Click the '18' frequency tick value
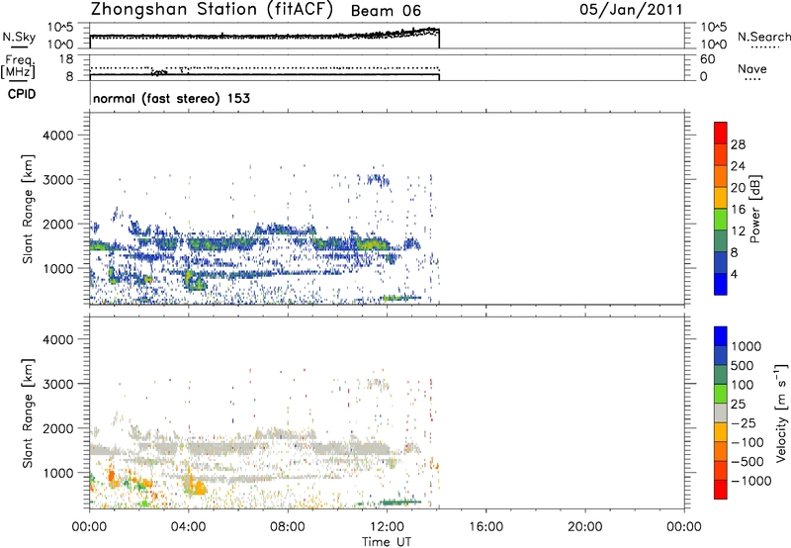This screenshot has height=548, width=791. coord(66,59)
